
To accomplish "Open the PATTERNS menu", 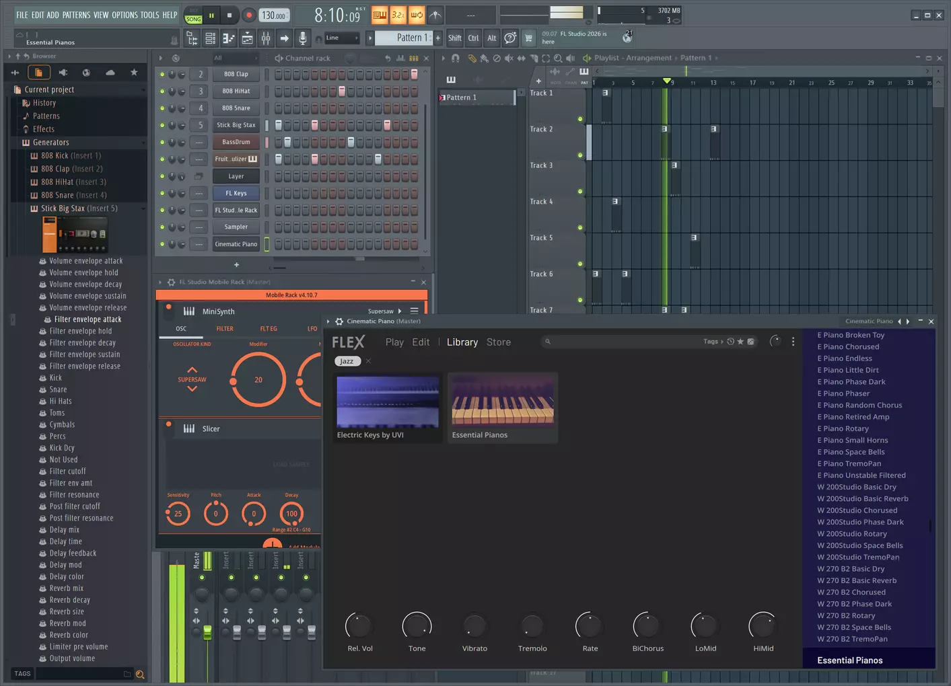I will pos(76,15).
